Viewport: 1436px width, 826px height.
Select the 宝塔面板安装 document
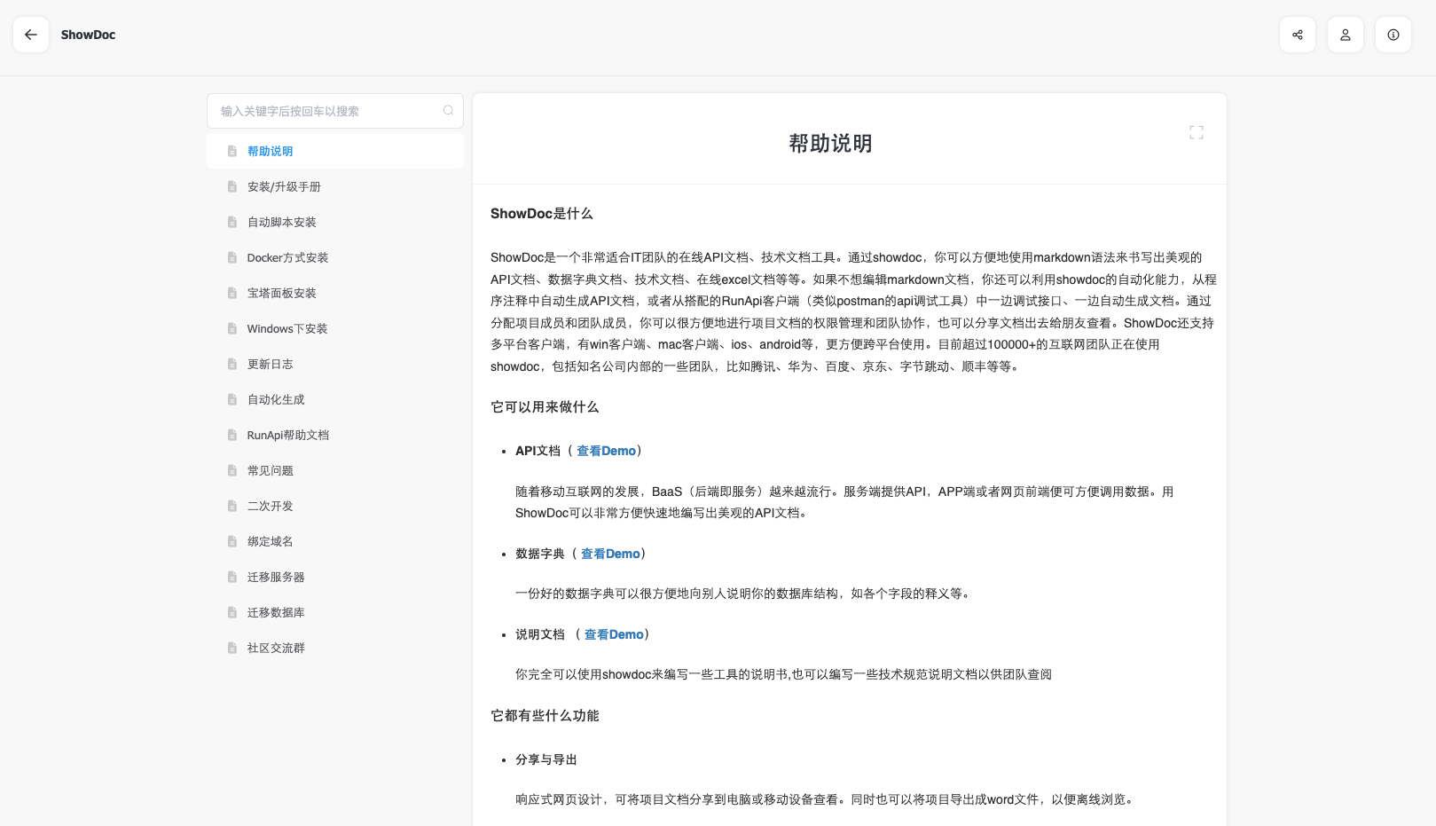click(280, 293)
